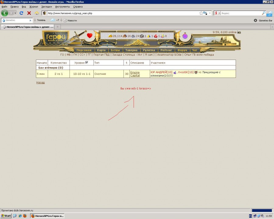Open the Empire Capital location link
Screen dimensions: 274x219
135,74
